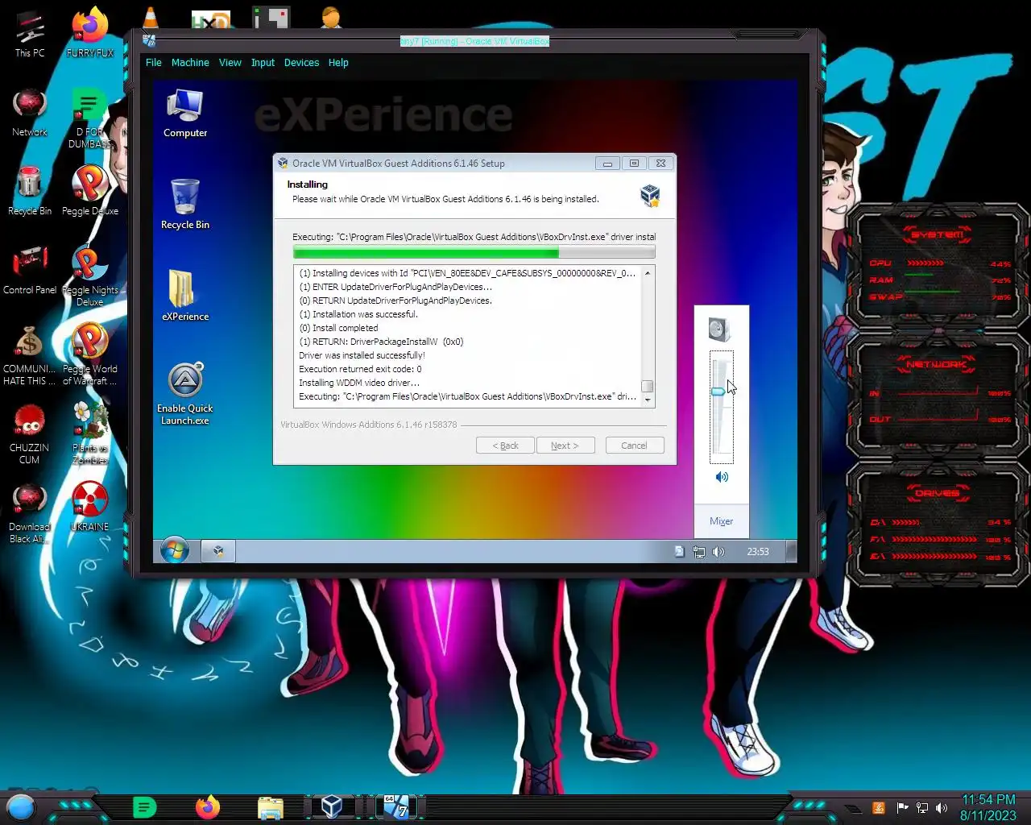1031x825 pixels.
Task: Open the guest Recycle Bin icon
Action: [185, 205]
